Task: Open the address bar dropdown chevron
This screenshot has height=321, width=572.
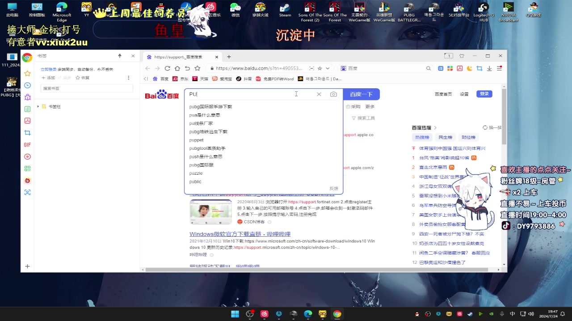Action: [328, 68]
